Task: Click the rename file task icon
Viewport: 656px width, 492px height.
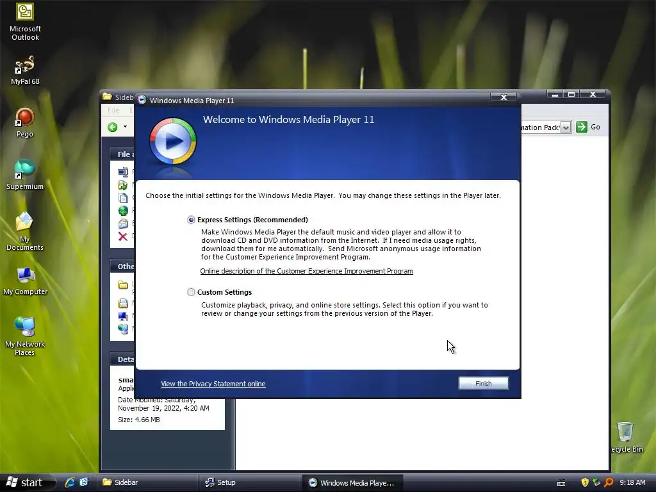Action: [123, 172]
